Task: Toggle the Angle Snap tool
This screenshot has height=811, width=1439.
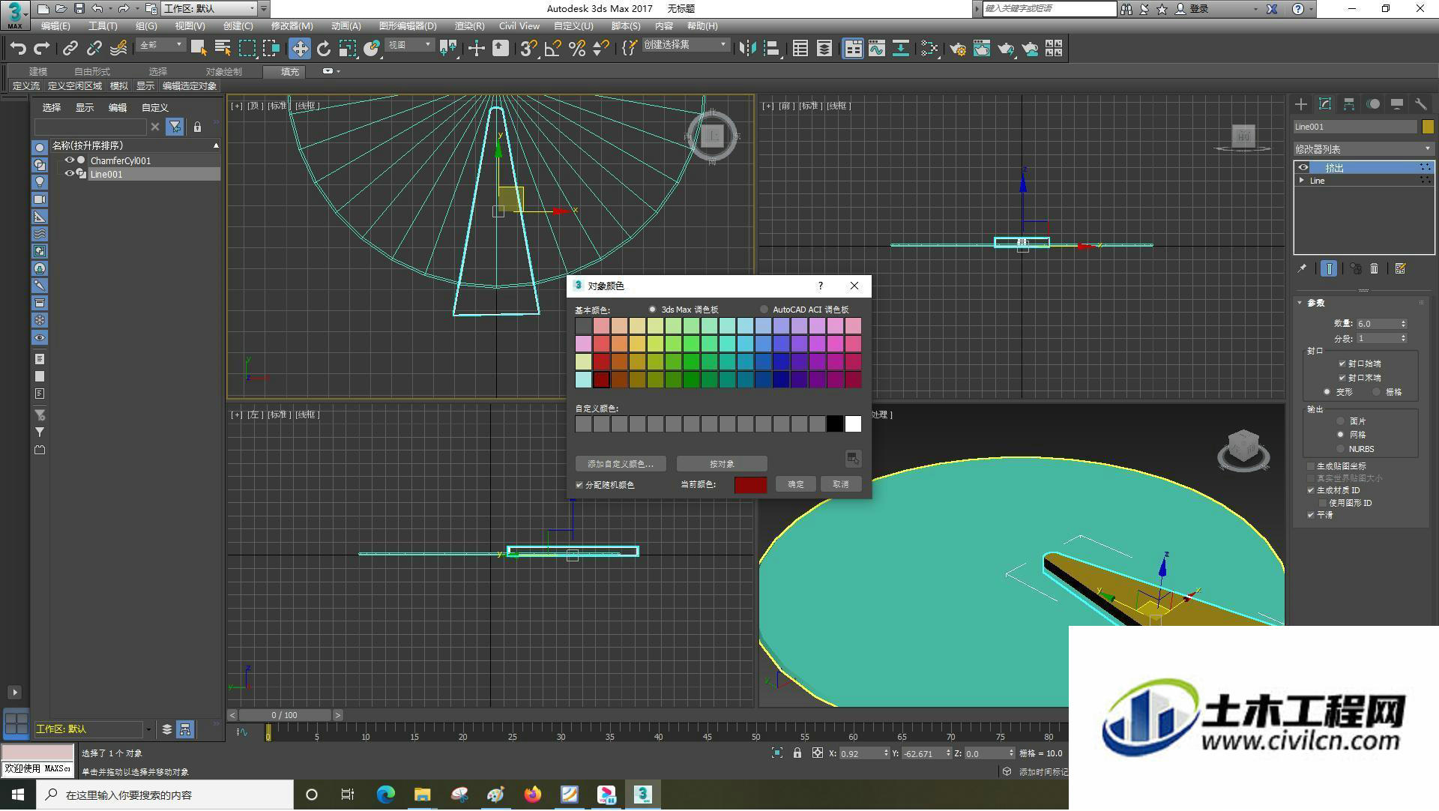Action: (553, 49)
